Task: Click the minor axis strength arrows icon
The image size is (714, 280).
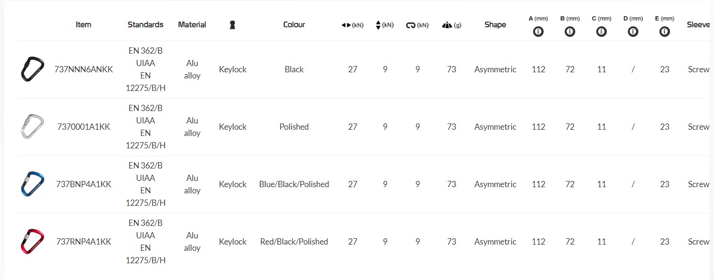Action: point(378,25)
